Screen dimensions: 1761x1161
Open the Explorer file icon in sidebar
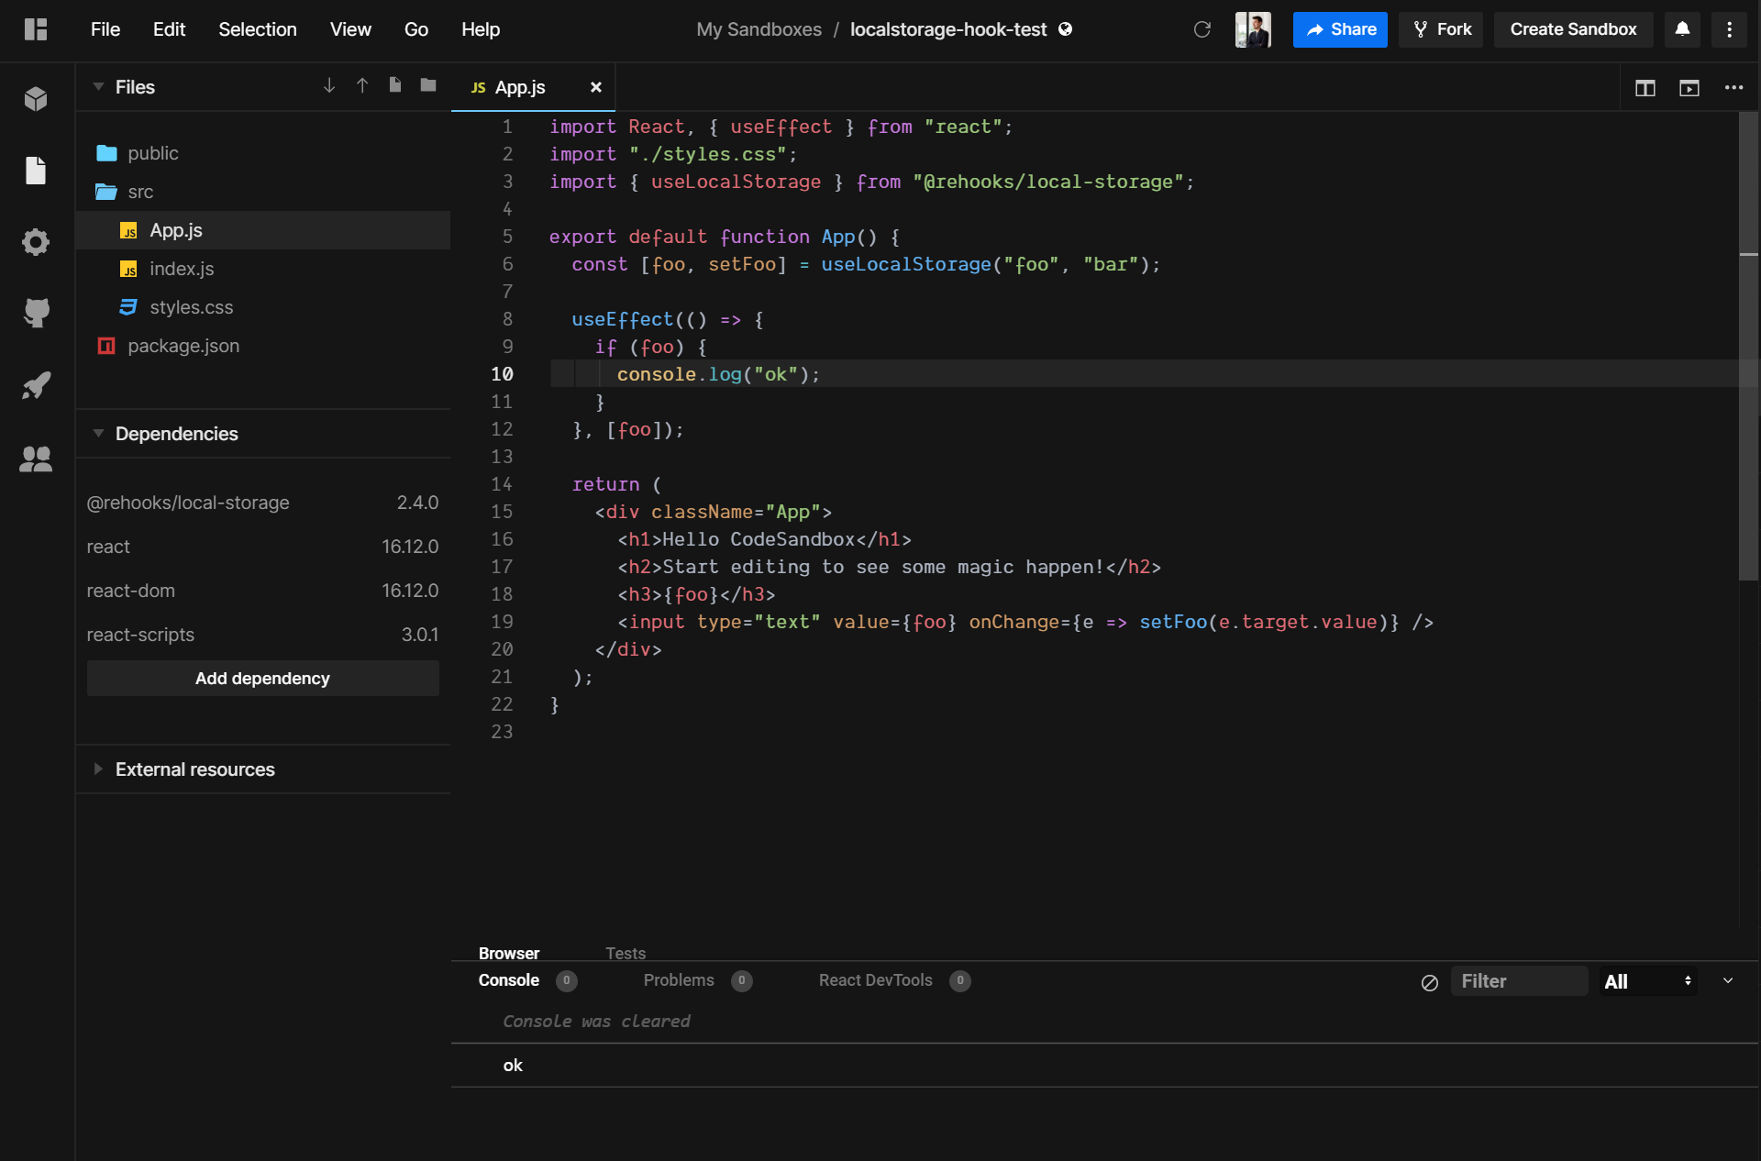(36, 170)
